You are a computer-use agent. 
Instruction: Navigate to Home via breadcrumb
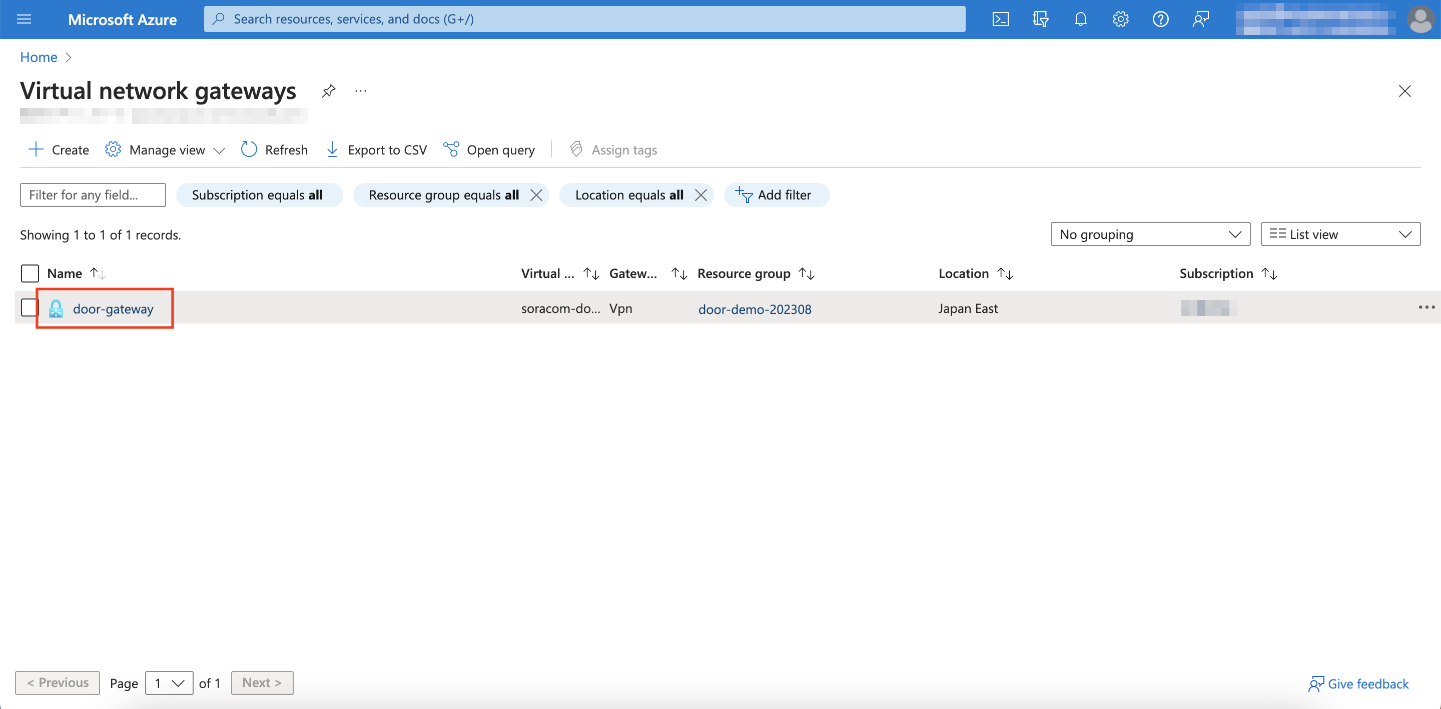coord(38,56)
